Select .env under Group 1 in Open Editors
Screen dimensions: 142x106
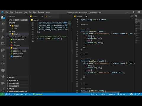click(18, 29)
